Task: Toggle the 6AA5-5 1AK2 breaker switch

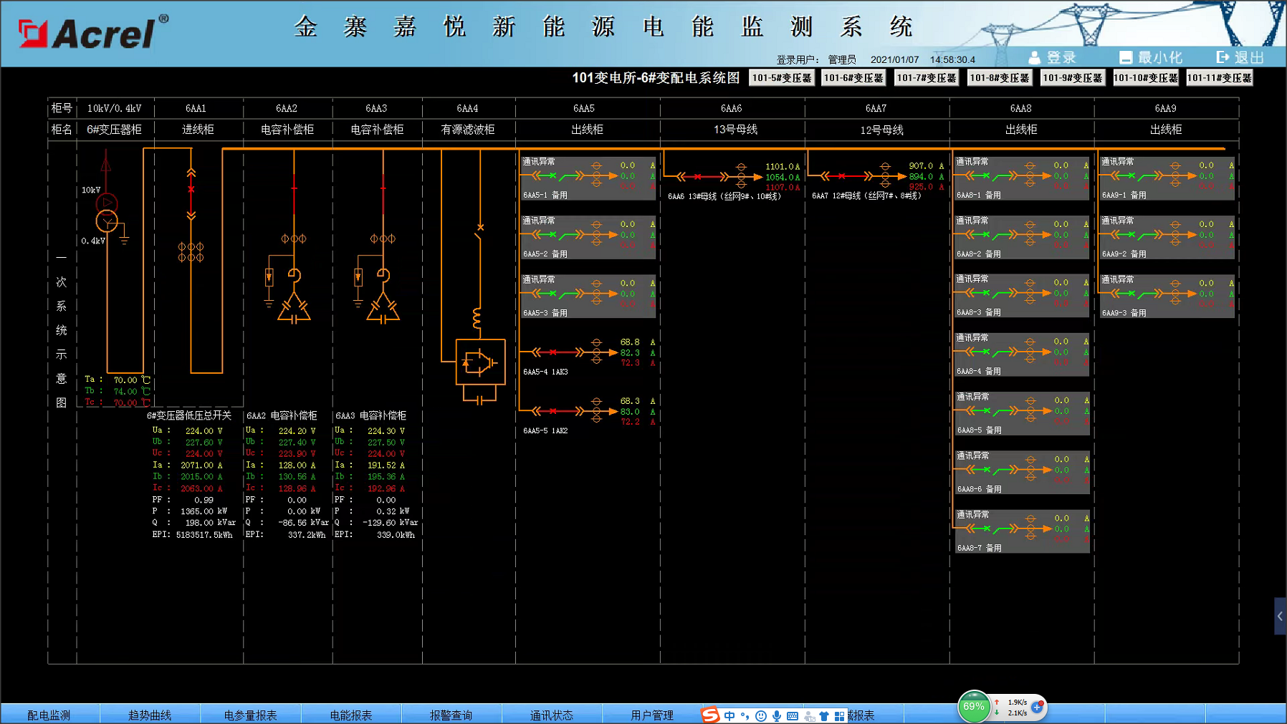Action: [x=553, y=411]
